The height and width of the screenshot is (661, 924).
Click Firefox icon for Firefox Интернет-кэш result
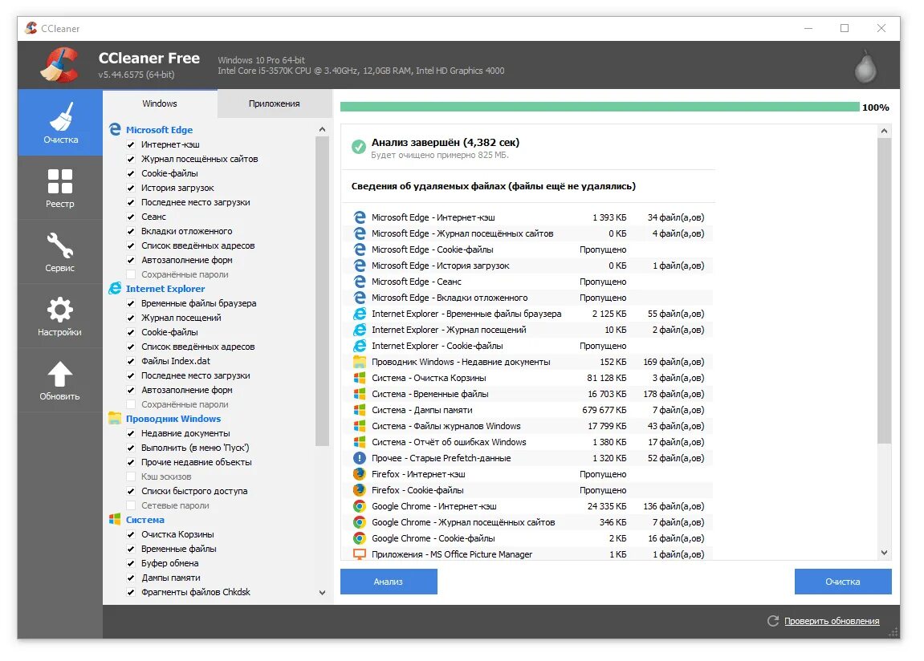click(x=360, y=474)
